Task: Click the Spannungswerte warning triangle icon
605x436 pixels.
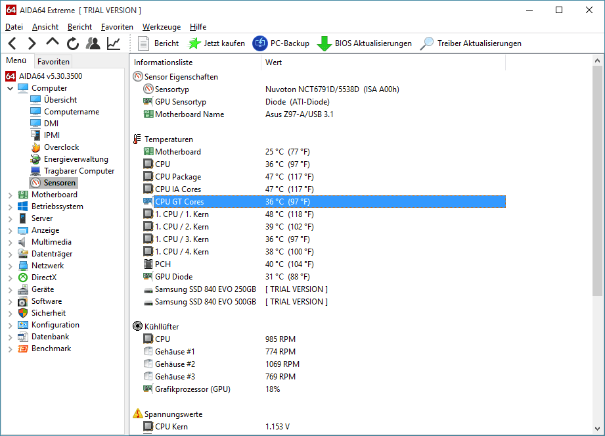Action: [138, 414]
